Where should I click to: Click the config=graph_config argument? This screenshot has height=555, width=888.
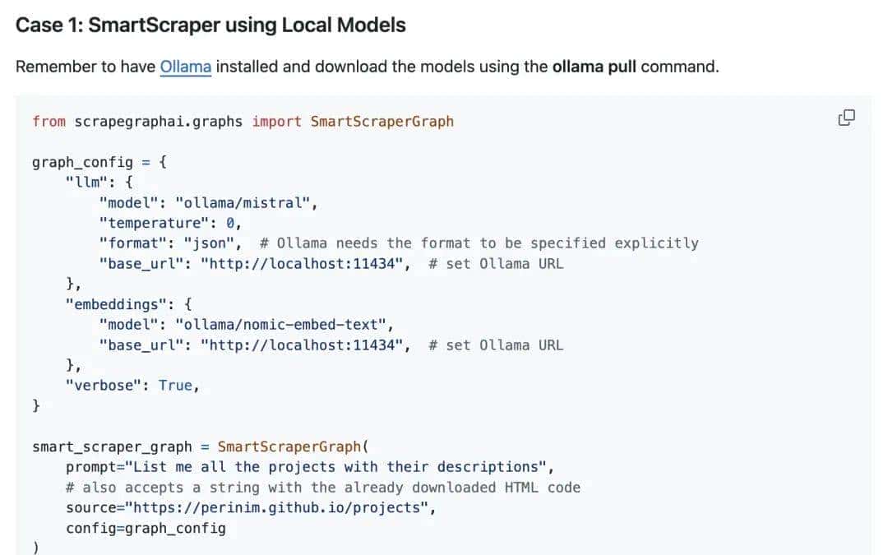click(x=146, y=528)
